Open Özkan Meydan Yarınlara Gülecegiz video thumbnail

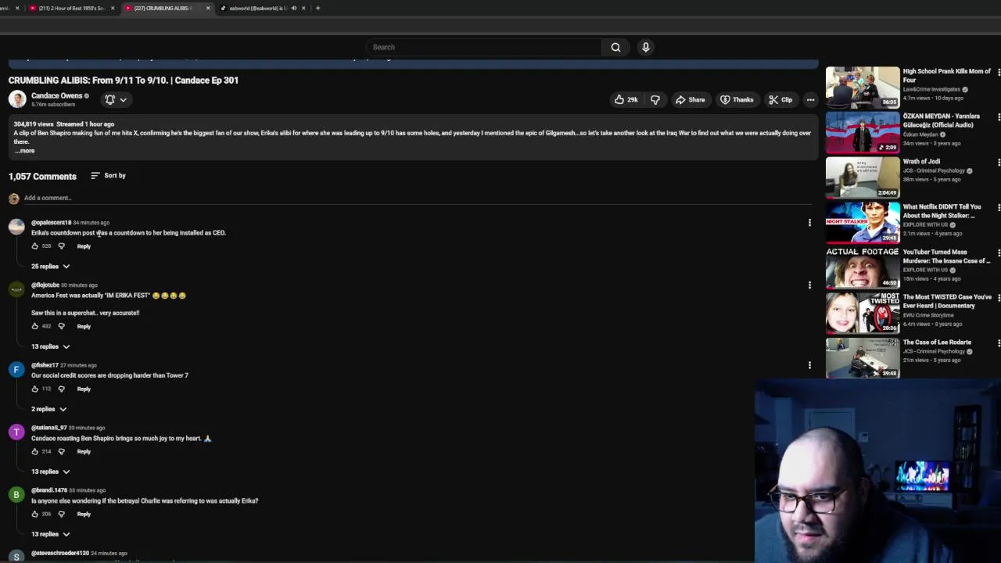pyautogui.click(x=863, y=132)
